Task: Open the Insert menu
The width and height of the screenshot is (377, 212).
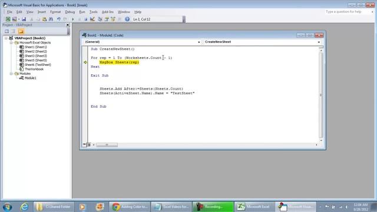Action: [x=42, y=12]
